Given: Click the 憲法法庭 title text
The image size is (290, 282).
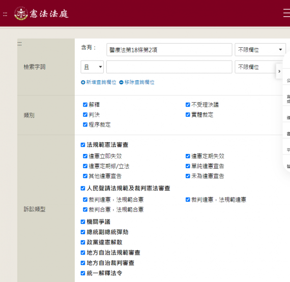Looking at the screenshot, I should (49, 14).
